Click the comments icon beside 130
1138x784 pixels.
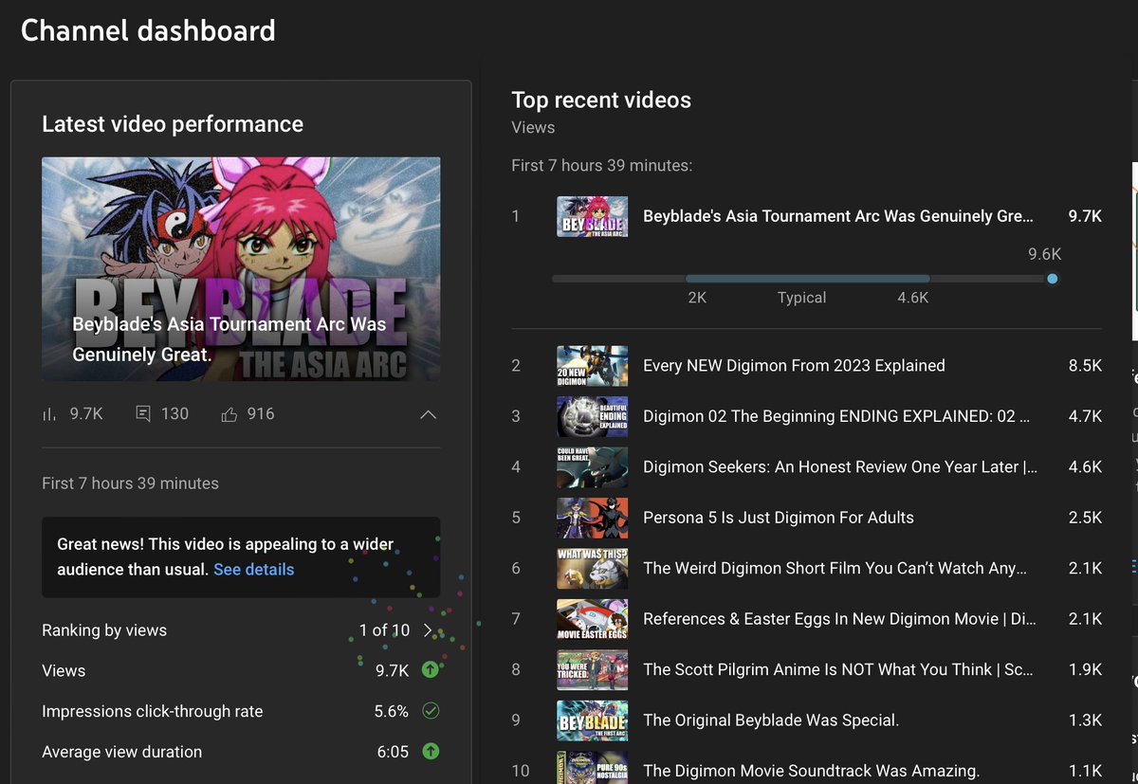pos(143,414)
